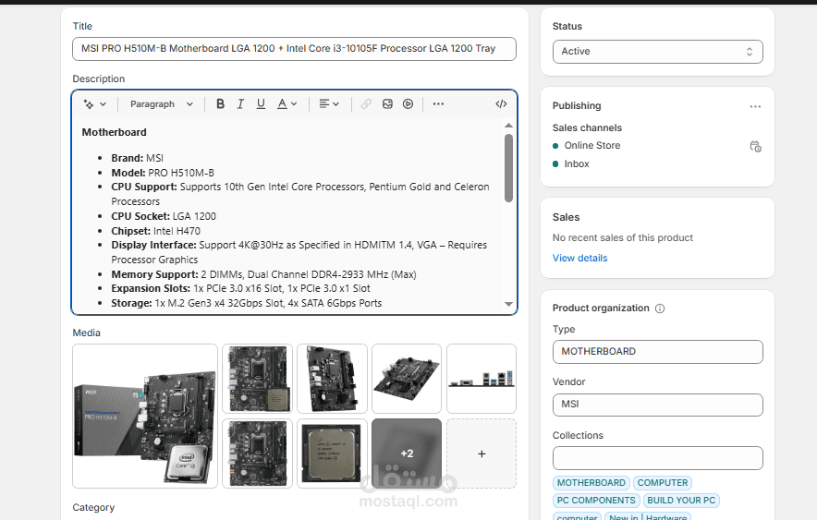Click the Product organization info icon
817x520 pixels.
click(660, 308)
